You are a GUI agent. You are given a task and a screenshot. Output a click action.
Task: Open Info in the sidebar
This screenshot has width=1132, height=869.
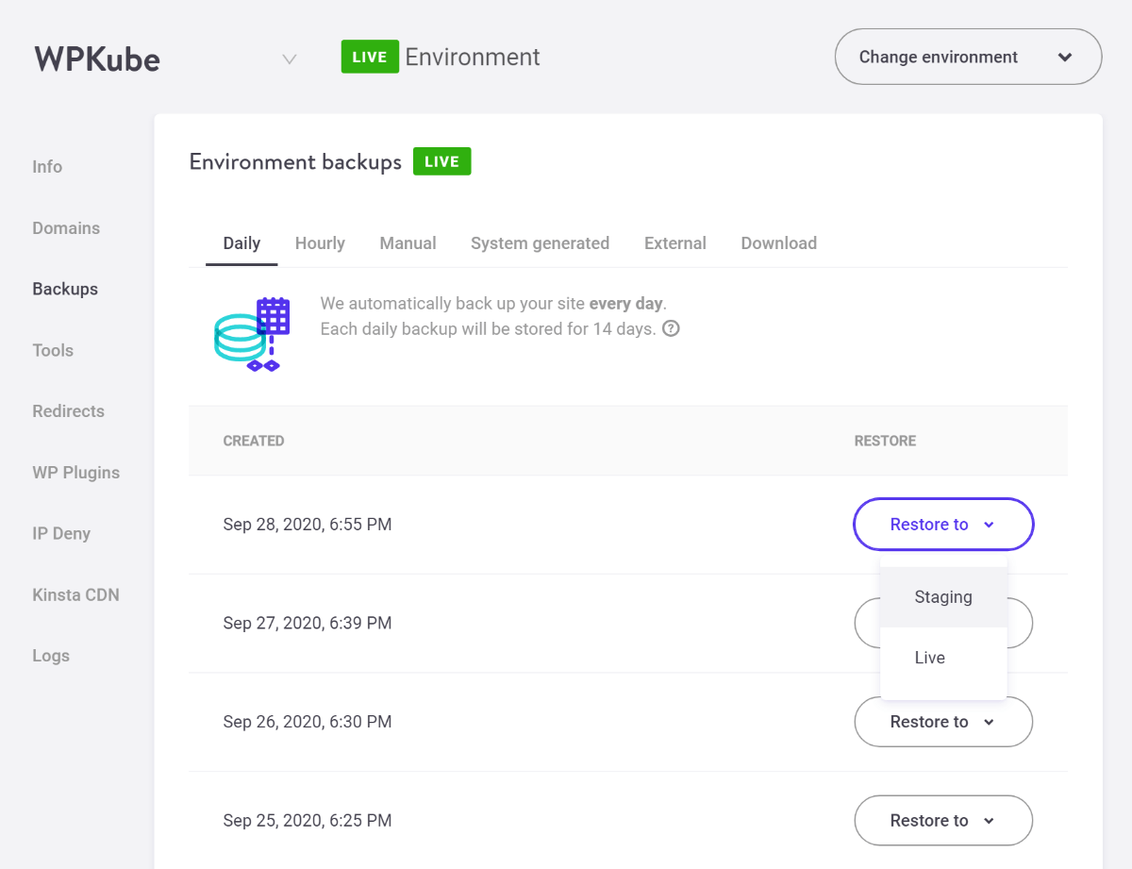(x=47, y=167)
